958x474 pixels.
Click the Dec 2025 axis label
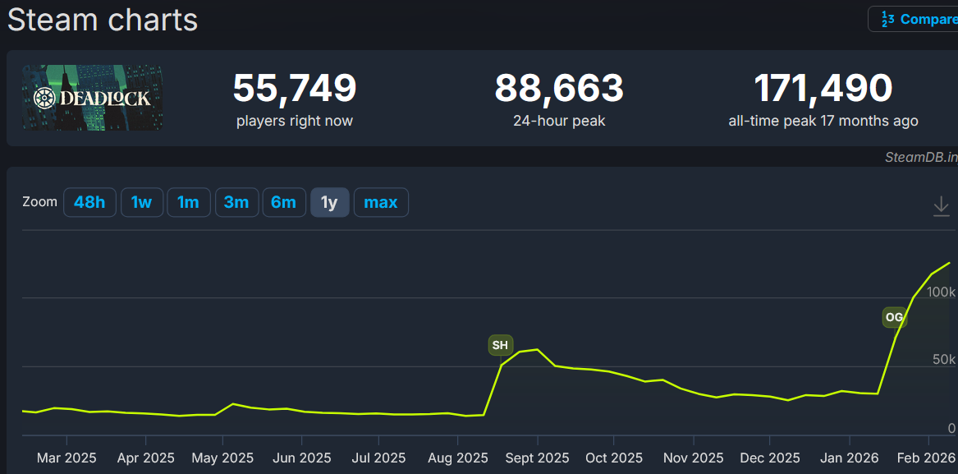(x=770, y=458)
